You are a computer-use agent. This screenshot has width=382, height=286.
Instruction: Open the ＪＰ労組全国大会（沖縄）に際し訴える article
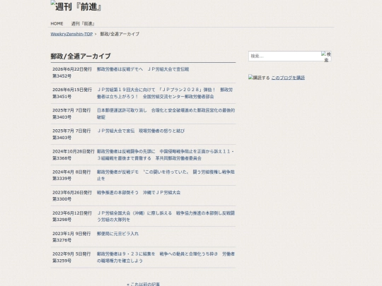click(x=166, y=216)
